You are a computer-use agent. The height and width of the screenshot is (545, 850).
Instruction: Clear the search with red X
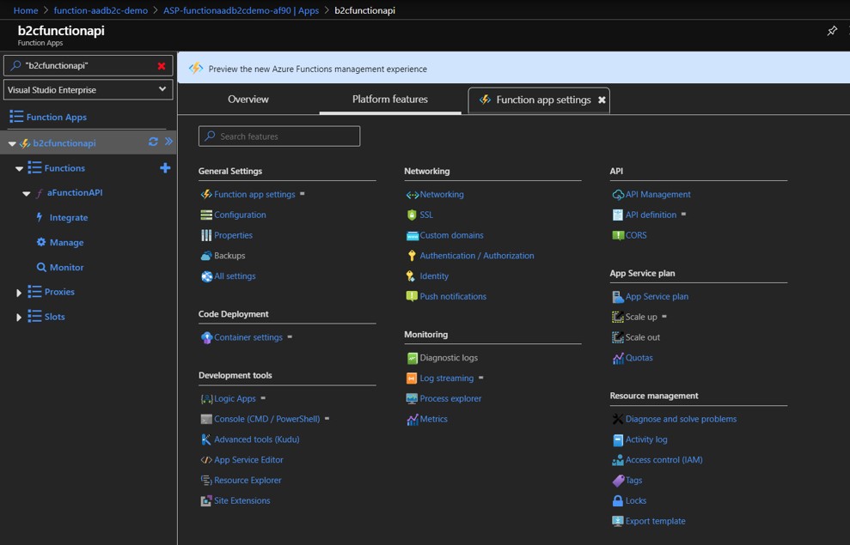[x=162, y=65]
